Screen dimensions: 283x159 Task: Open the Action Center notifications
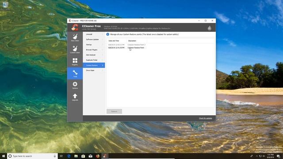[278, 156]
